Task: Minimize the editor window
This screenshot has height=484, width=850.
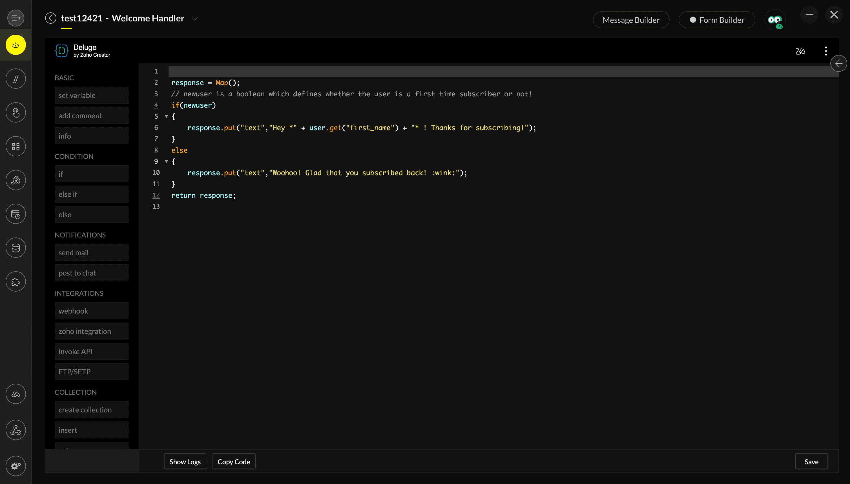Action: (809, 15)
